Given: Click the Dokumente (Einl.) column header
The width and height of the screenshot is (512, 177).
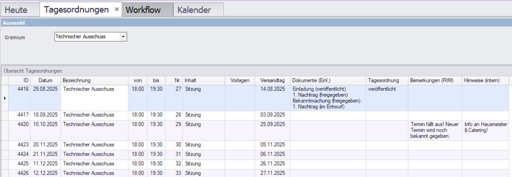Looking at the screenshot, I should pos(311,81).
